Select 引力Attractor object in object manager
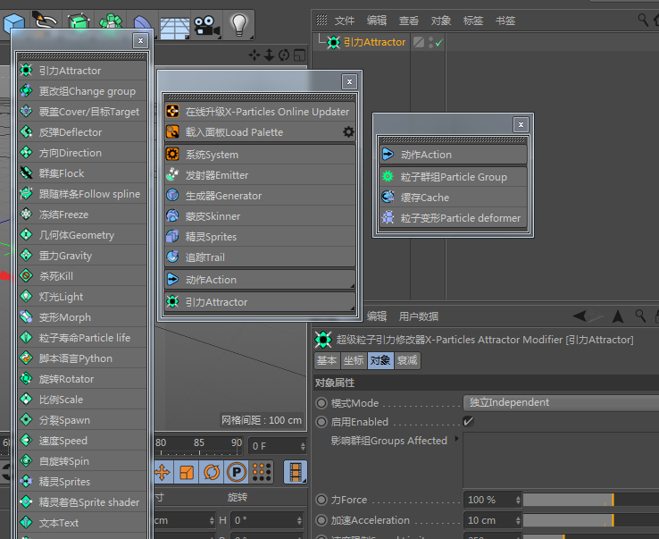This screenshot has height=539, width=659. click(374, 42)
